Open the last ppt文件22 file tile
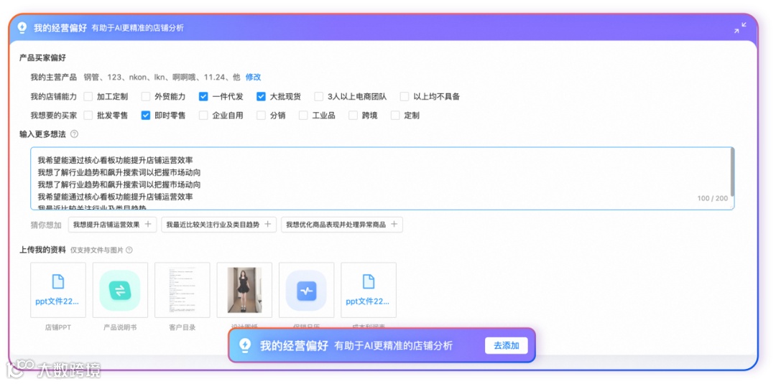776x384 pixels. [x=369, y=290]
